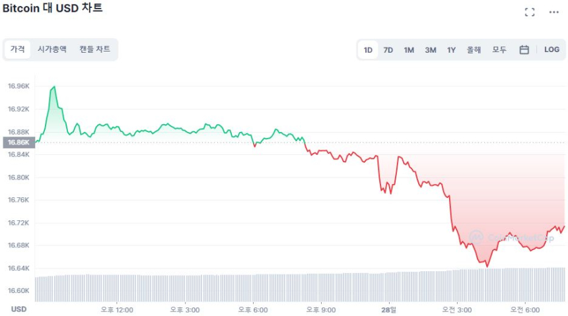Enter fullscreen chart view
Viewport: 568px width, 316px height.
click(x=529, y=12)
